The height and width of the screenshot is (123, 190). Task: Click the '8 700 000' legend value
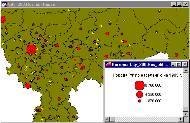tap(153, 85)
